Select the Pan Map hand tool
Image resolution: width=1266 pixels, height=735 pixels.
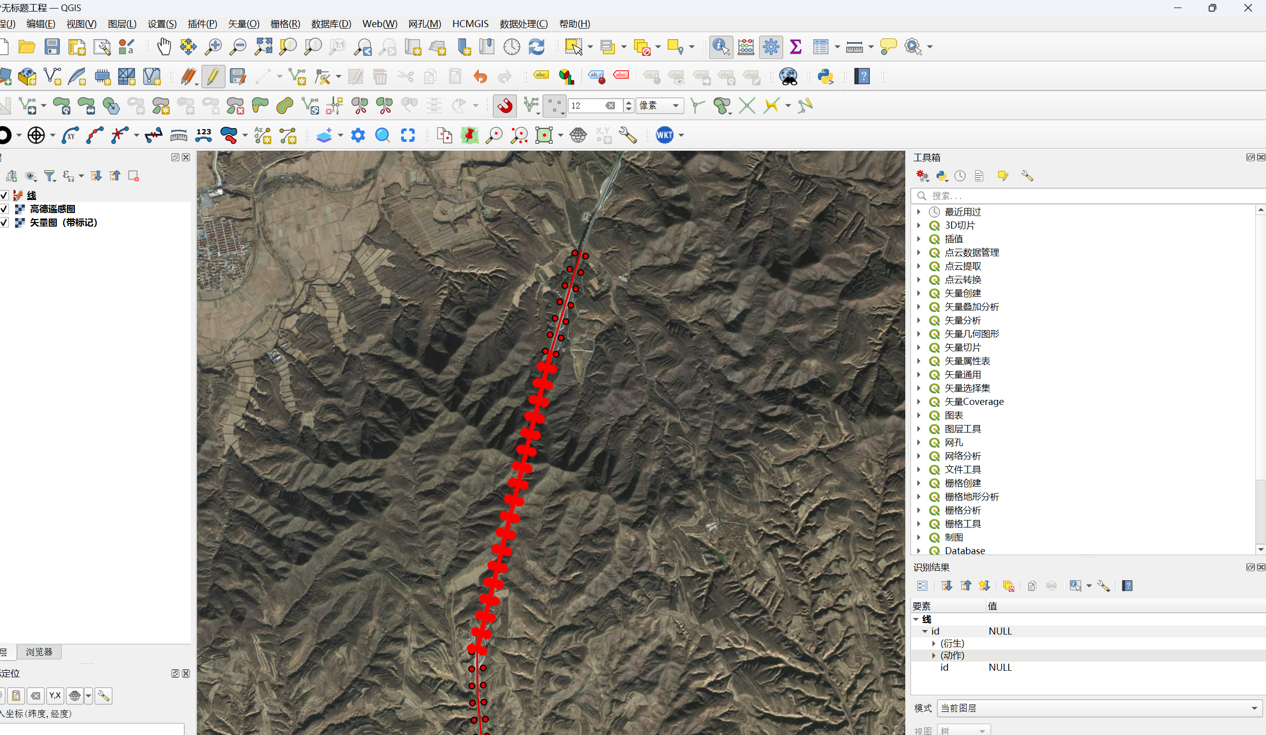[x=164, y=47]
